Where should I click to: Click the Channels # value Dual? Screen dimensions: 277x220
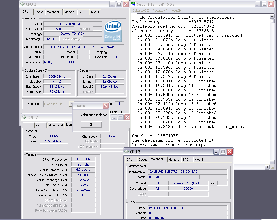[x=112, y=136]
